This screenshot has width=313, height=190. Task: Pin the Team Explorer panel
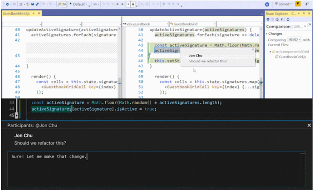[304, 13]
